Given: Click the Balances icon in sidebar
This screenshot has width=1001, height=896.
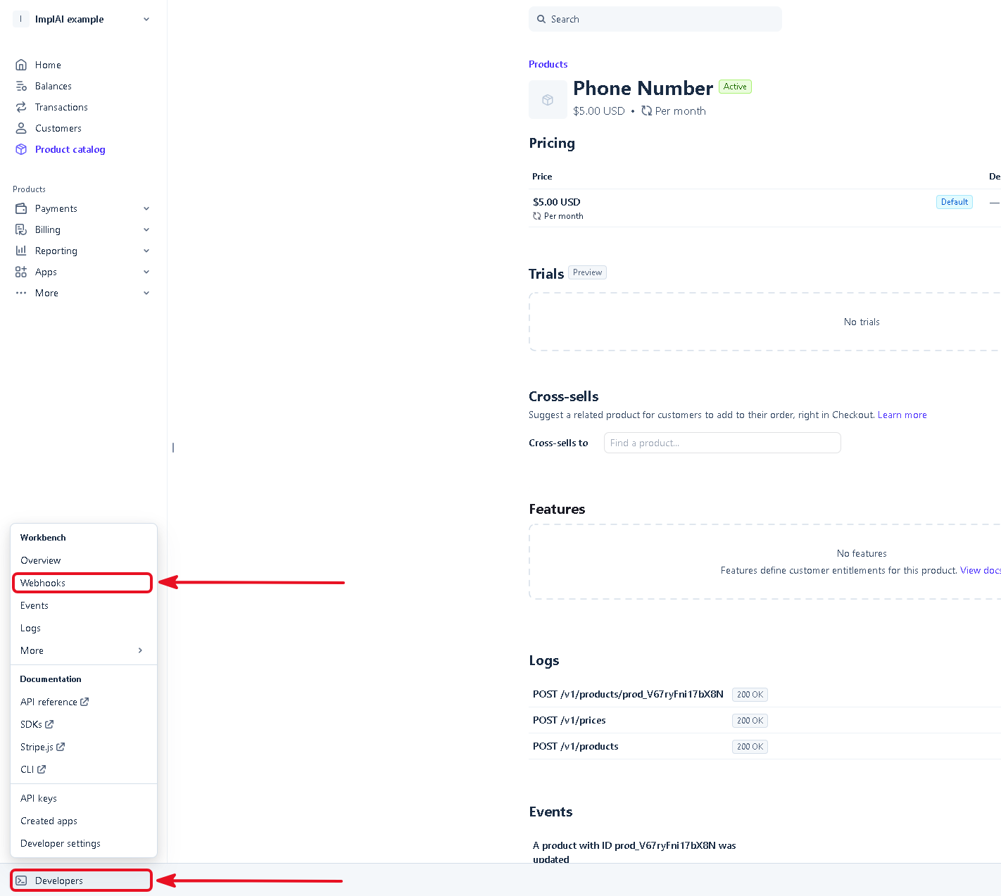Looking at the screenshot, I should [x=21, y=86].
